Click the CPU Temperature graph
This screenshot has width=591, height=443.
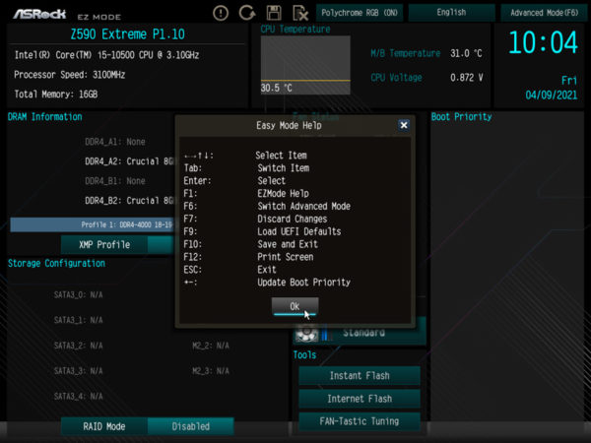click(x=305, y=65)
